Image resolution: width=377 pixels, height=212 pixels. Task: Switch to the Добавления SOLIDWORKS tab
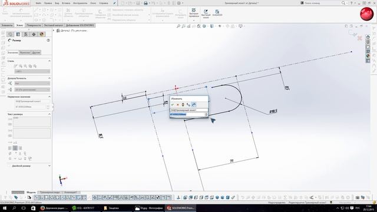[80, 25]
